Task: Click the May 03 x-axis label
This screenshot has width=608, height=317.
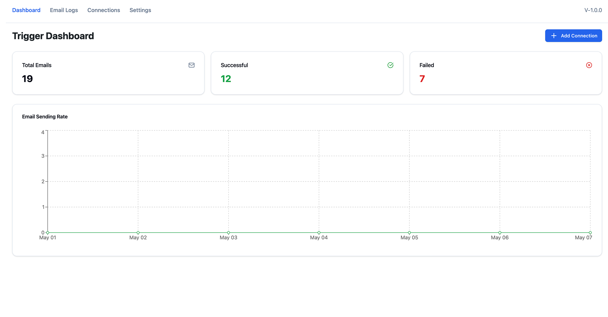Action: tap(229, 238)
